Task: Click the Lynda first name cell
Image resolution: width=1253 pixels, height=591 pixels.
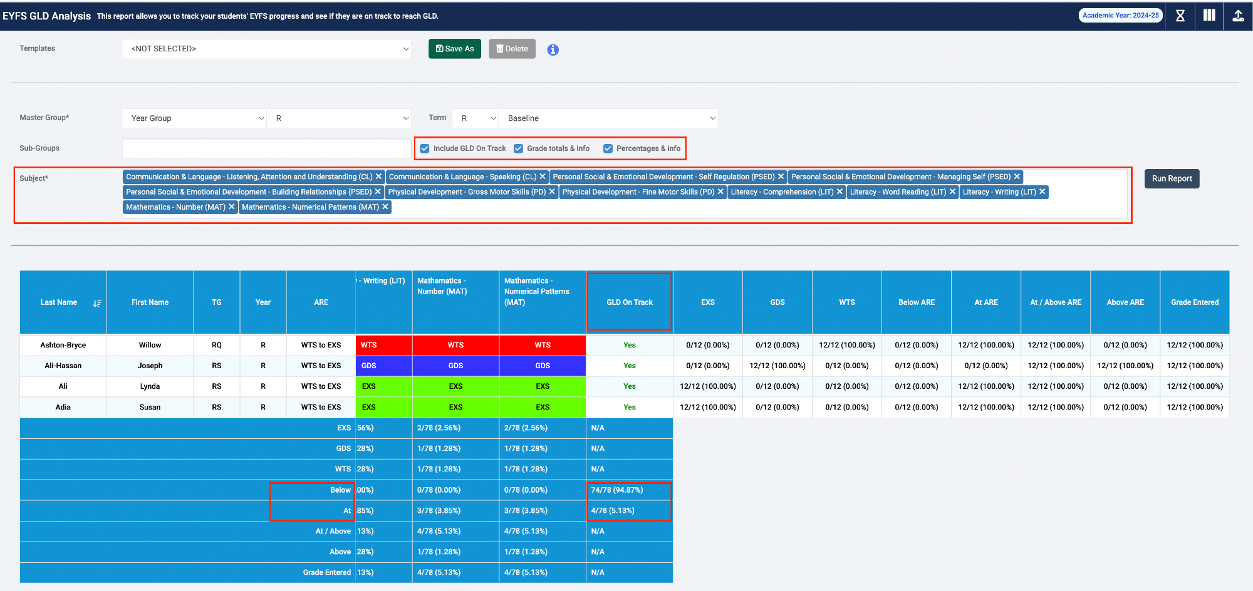Action: tap(150, 386)
